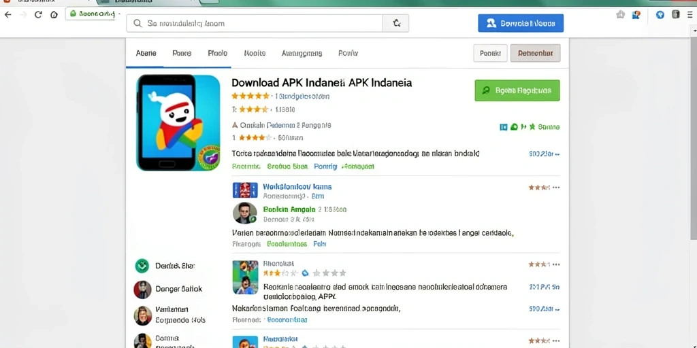Switch to the Atane tab
This screenshot has width=697, height=348.
[146, 53]
